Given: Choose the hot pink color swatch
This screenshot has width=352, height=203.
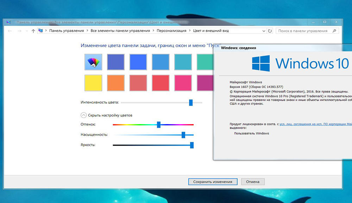Looking at the screenshot, I should pyautogui.click(x=183, y=83).
